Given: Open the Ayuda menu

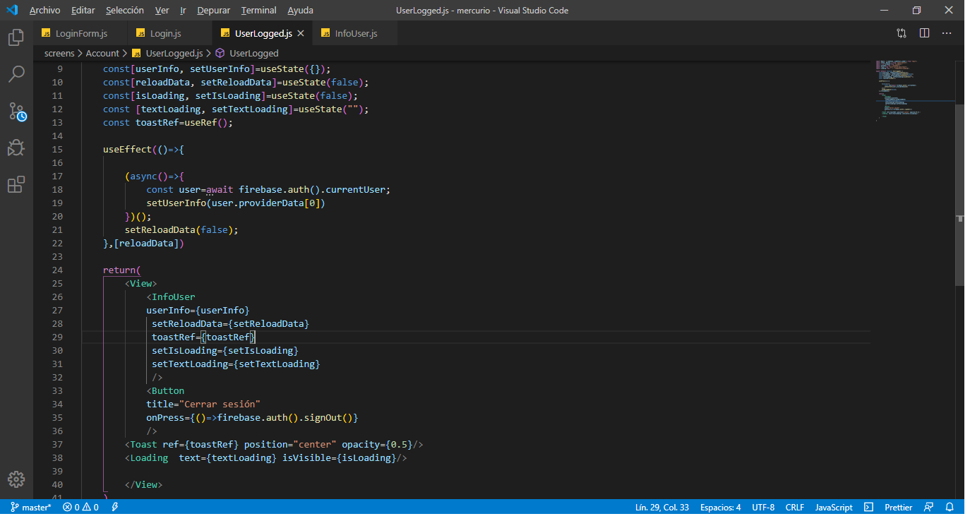Looking at the screenshot, I should coord(300,11).
